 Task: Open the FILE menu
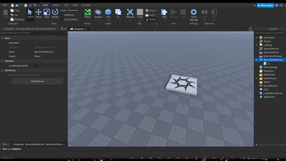point(5,5)
